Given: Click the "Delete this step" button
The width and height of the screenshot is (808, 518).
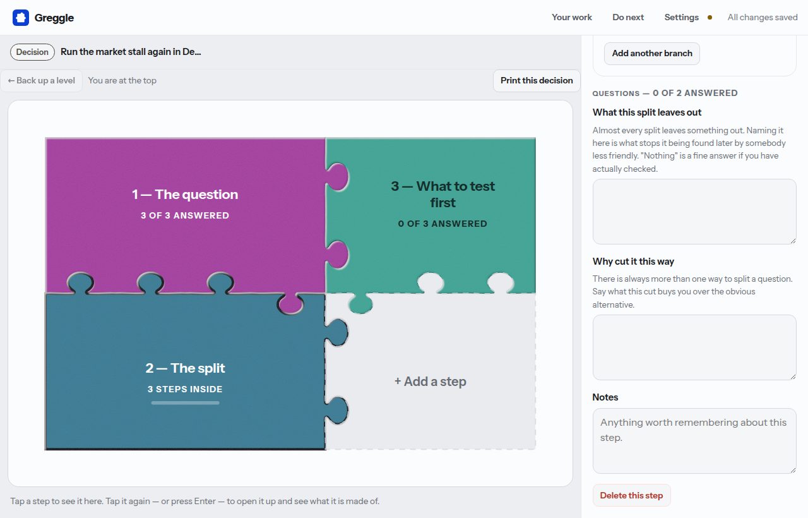Looking at the screenshot, I should 631,495.
